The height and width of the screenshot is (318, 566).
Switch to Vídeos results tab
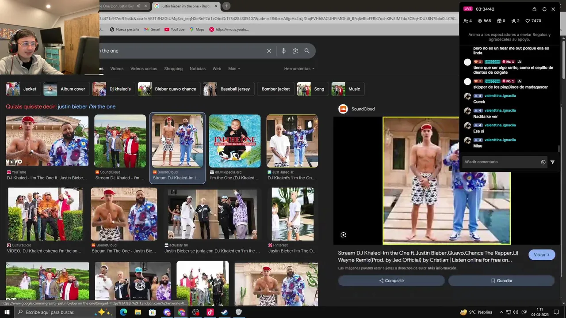(x=117, y=69)
